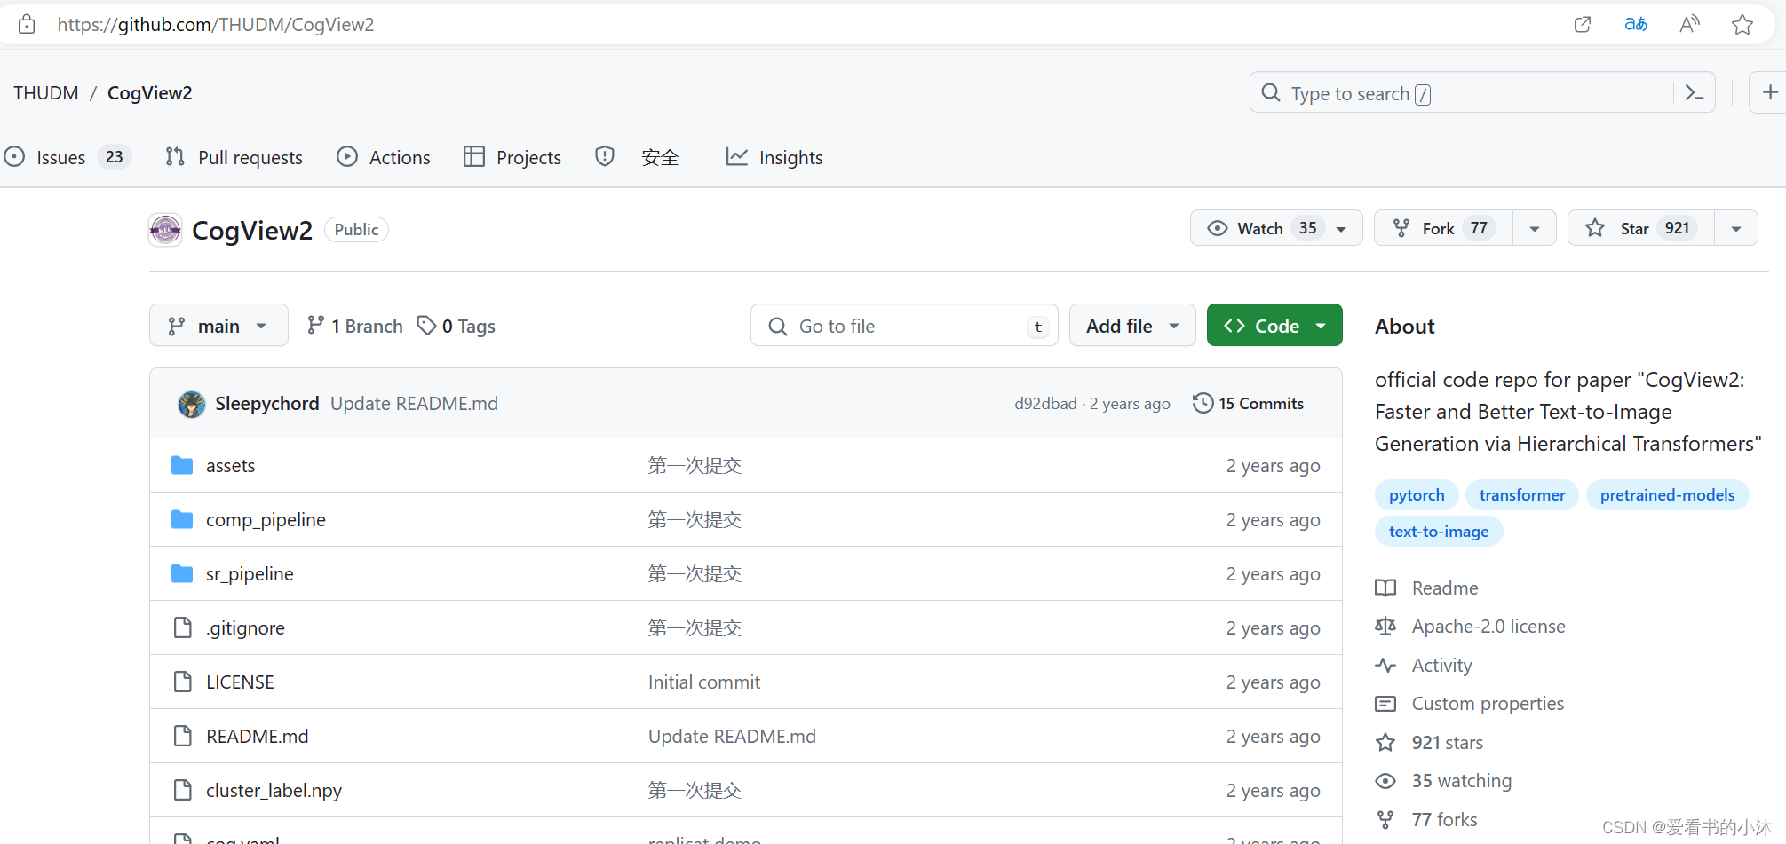This screenshot has height=844, width=1786.
Task: Click the CogView2 repository avatar
Action: point(165,230)
